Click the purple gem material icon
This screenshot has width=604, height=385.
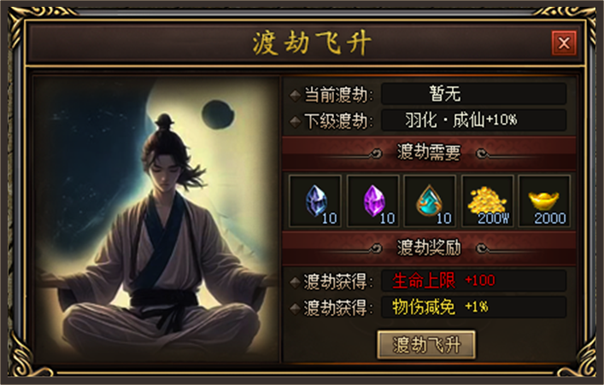click(372, 201)
